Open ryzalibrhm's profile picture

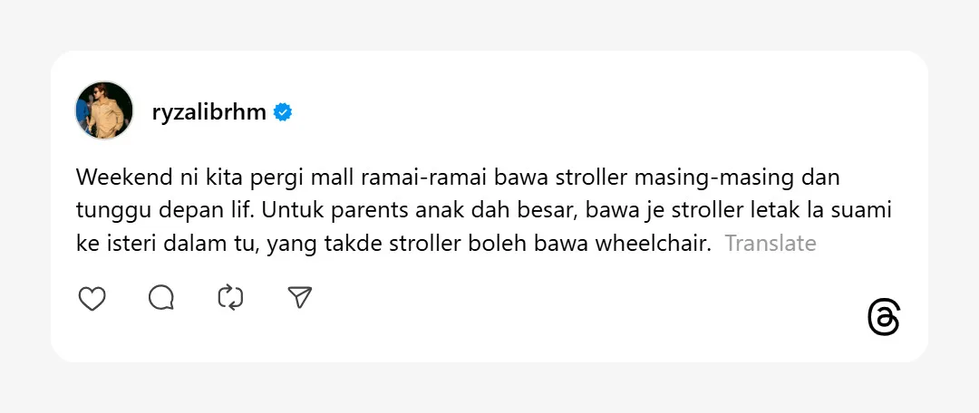coord(104,110)
